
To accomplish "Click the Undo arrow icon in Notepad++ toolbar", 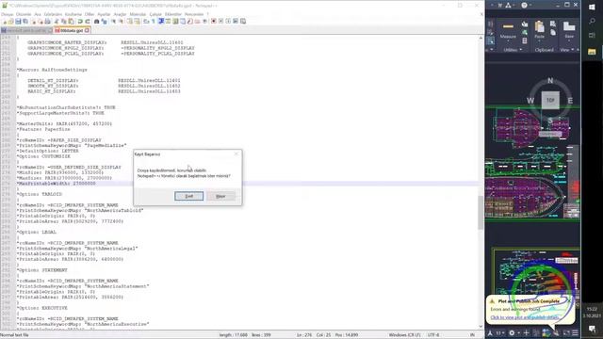I will (x=80, y=21).
